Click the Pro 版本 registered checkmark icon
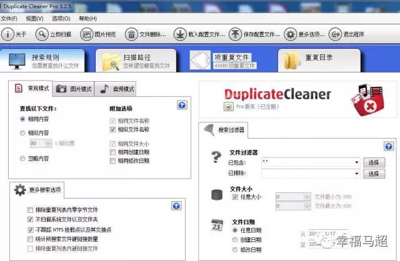Viewport: 400px width, 261px height. click(229, 107)
